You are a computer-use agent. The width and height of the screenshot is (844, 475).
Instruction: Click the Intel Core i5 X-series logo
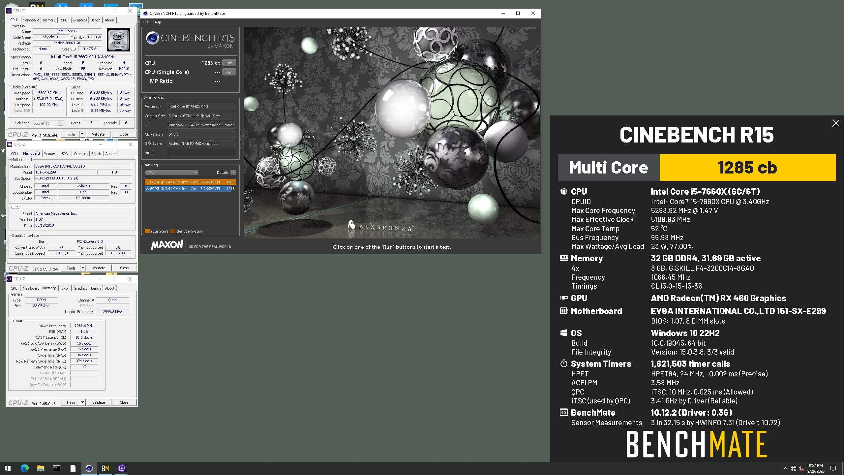[118, 40]
